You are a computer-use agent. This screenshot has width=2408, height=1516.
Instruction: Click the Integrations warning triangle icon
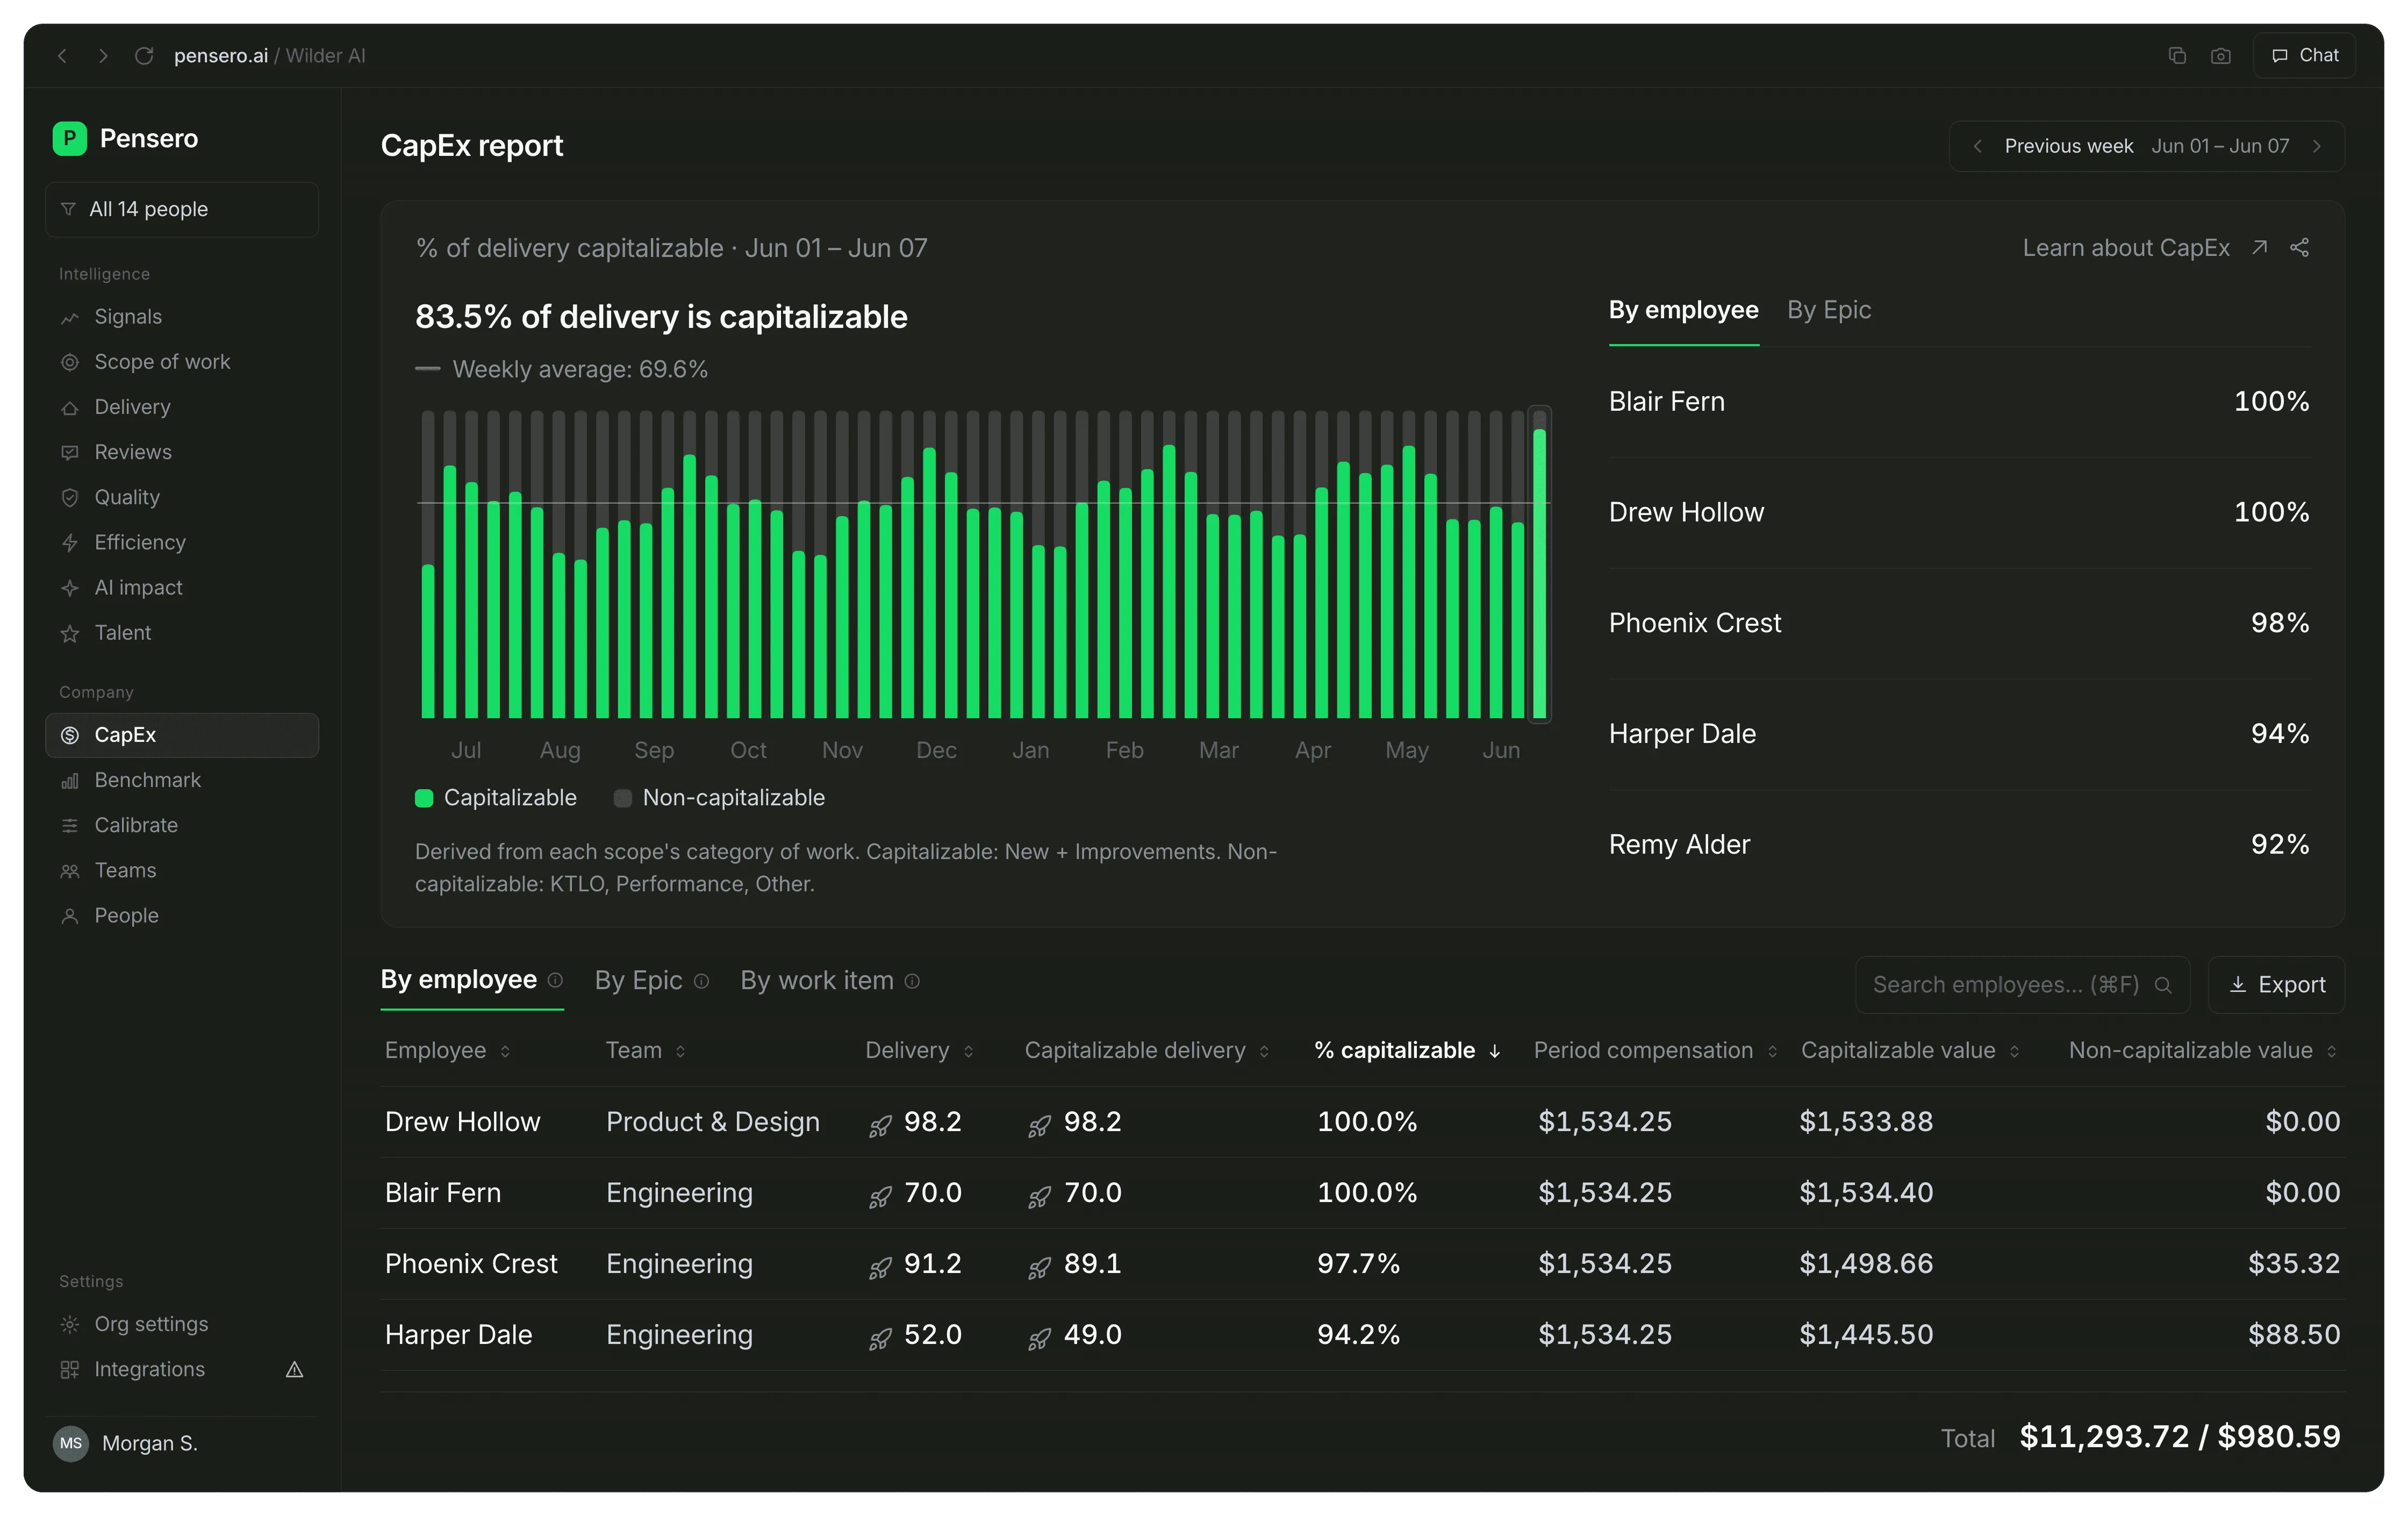294,1370
